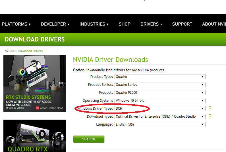Expand the Product Series dropdown
This screenshot has height=152, width=226.
pyautogui.click(x=160, y=85)
